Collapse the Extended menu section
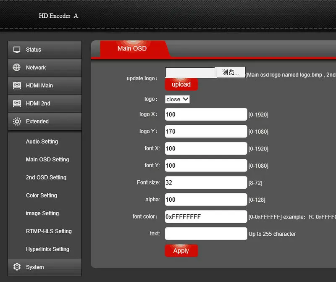The width and height of the screenshot is (336, 282). 45,121
